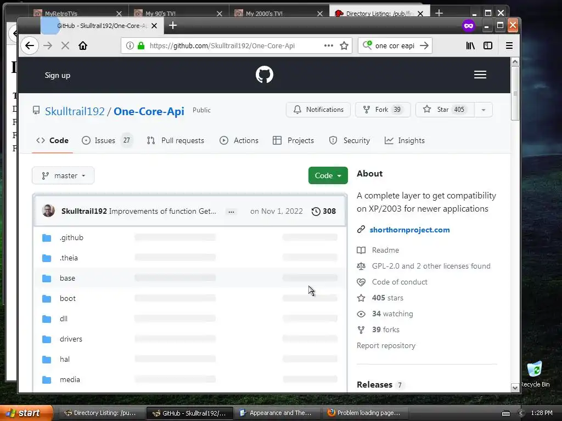Stop page loading with the X button
This screenshot has height=421, width=562.
pyautogui.click(x=65, y=46)
